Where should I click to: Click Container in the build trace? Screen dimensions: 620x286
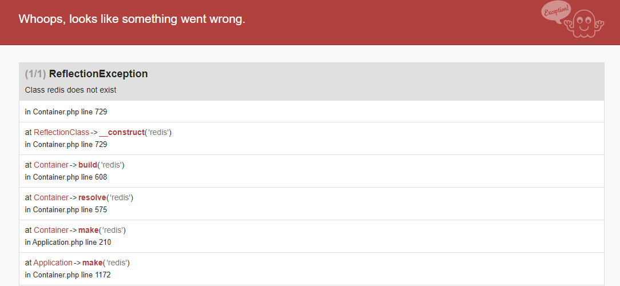click(x=51, y=165)
